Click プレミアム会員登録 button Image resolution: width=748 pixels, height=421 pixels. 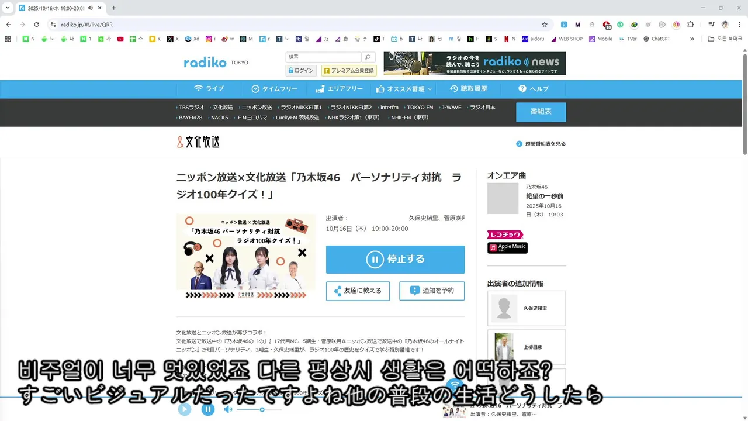coord(349,71)
